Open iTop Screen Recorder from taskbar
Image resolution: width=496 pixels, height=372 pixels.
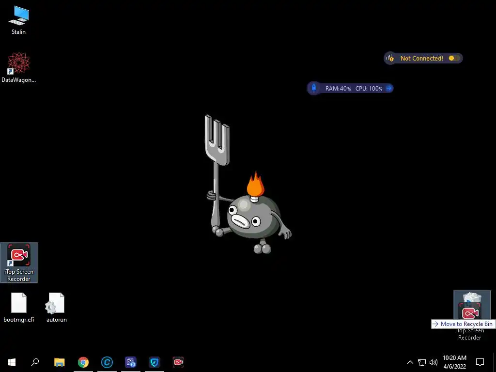tap(178, 362)
